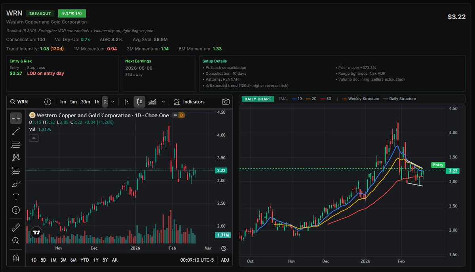
Task: Set the date range to 5D
Action: coord(44,260)
